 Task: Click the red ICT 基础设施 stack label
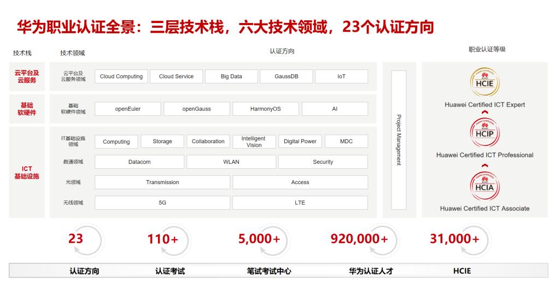pyautogui.click(x=27, y=173)
